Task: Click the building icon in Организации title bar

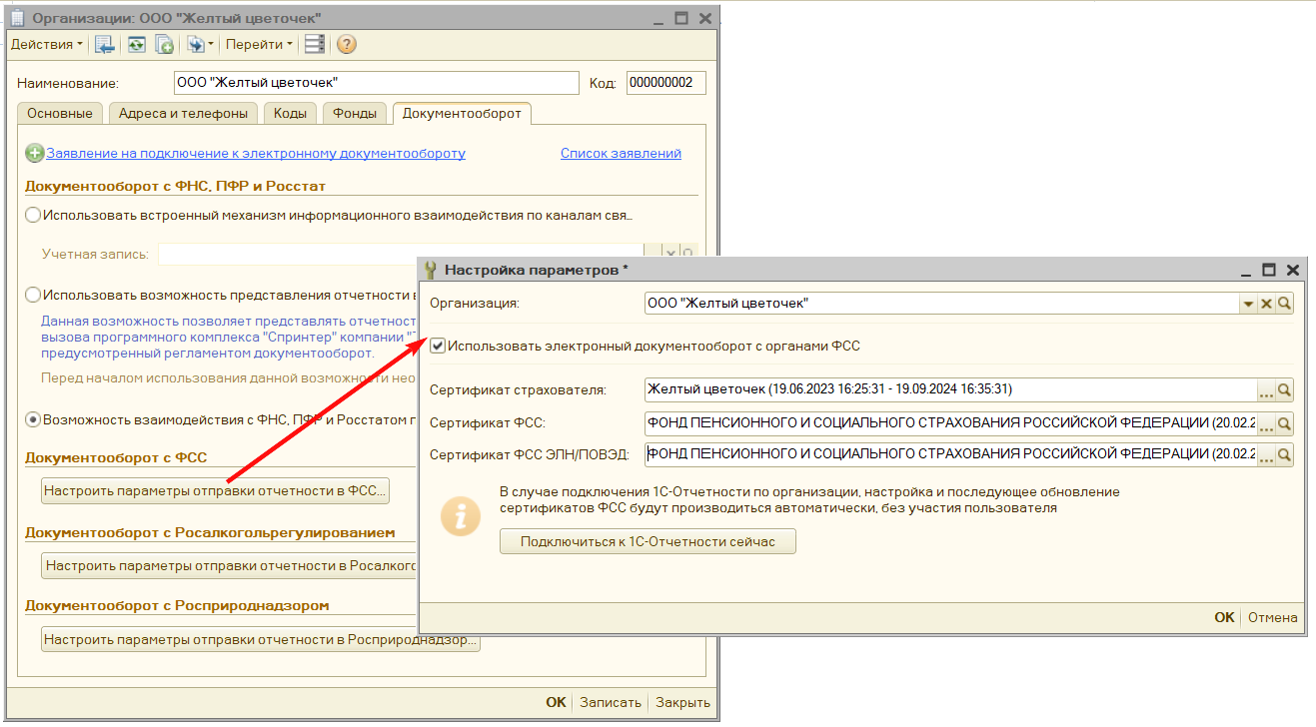Action: tap(18, 18)
